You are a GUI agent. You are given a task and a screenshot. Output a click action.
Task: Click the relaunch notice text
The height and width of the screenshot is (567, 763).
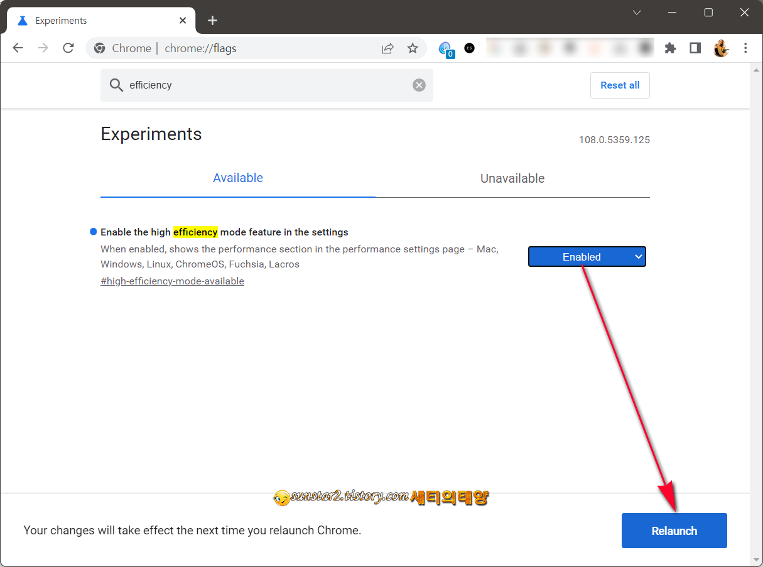(192, 531)
